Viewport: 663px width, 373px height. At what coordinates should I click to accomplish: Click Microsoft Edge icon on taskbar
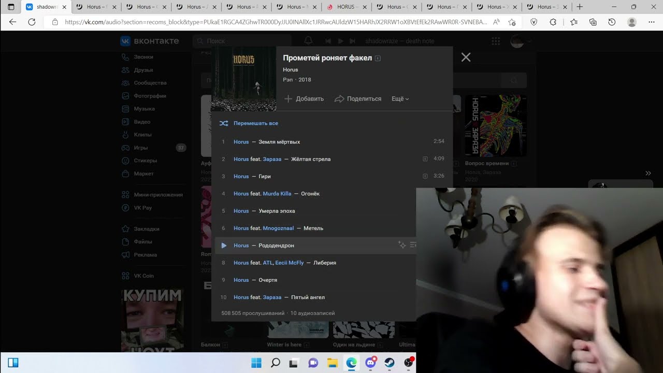pyautogui.click(x=351, y=363)
